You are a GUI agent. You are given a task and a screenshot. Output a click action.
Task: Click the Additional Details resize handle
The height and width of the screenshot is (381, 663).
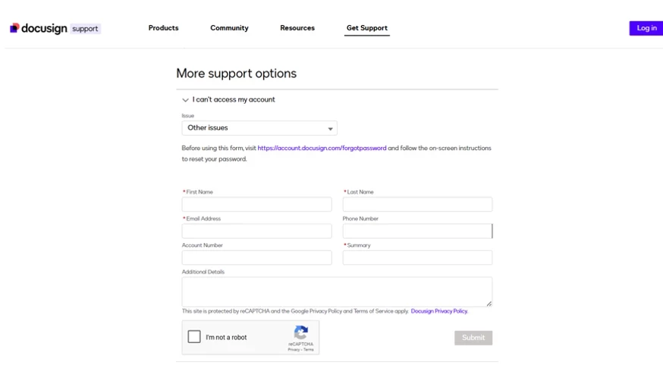489,304
